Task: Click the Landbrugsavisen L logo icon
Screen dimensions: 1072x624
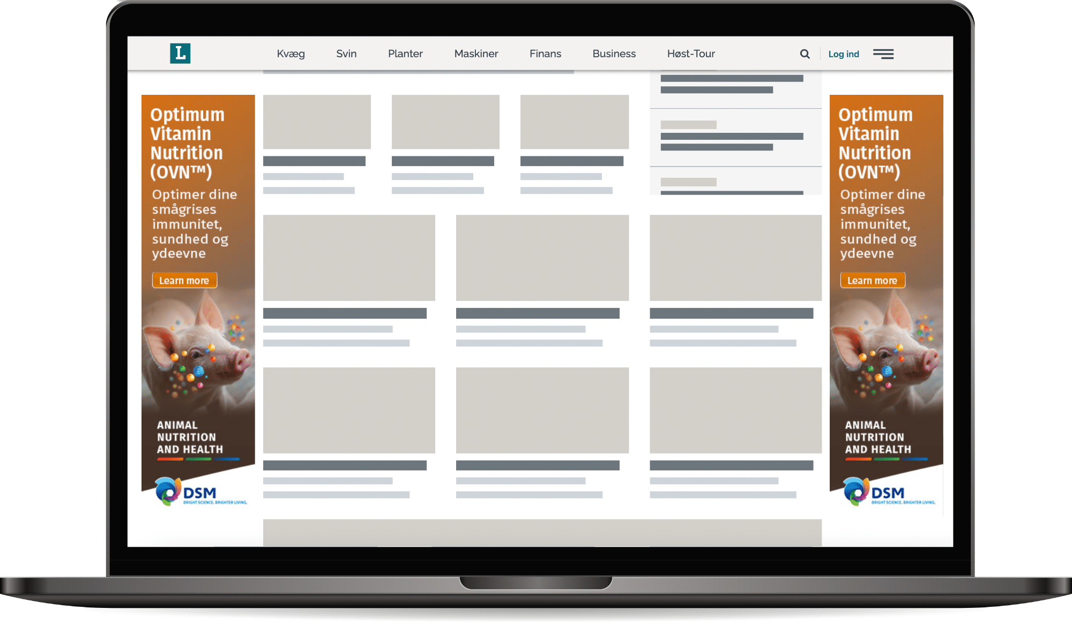Action: (x=181, y=54)
